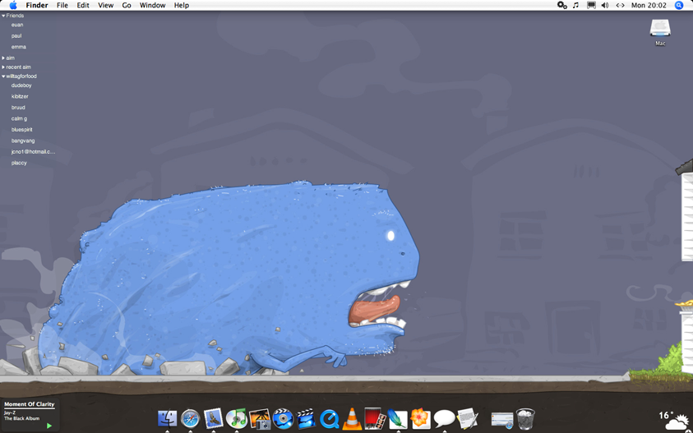Open the volume menu bar icon
The height and width of the screenshot is (433, 693).
pos(605,5)
